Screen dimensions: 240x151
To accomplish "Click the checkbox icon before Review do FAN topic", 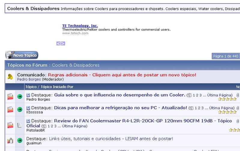I will 28,121.
